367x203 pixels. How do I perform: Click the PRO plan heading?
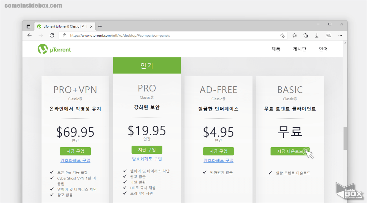(x=147, y=88)
